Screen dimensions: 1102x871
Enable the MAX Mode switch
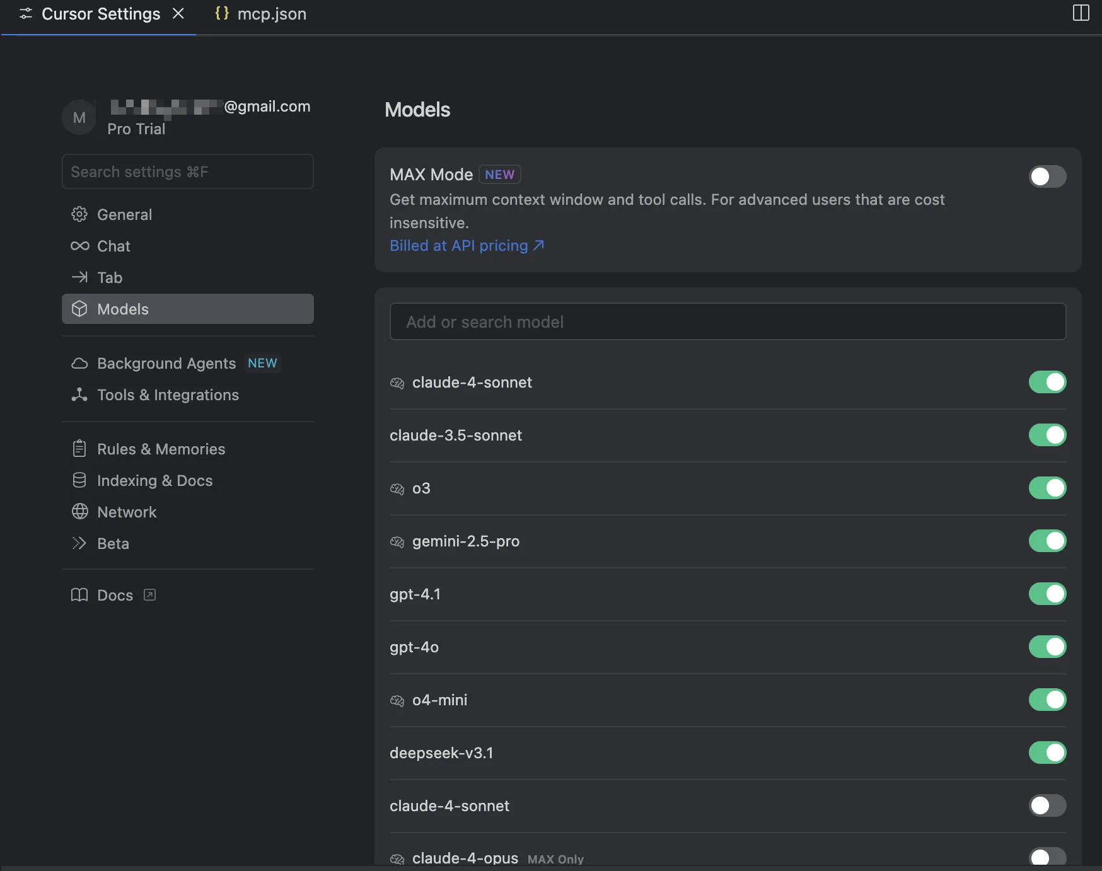tap(1047, 176)
